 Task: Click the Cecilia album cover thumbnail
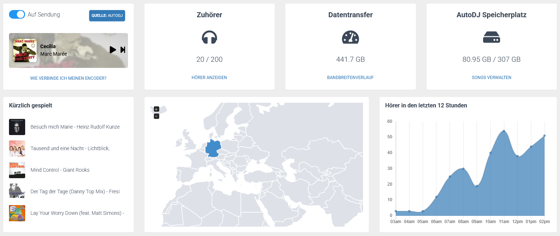click(x=25, y=50)
